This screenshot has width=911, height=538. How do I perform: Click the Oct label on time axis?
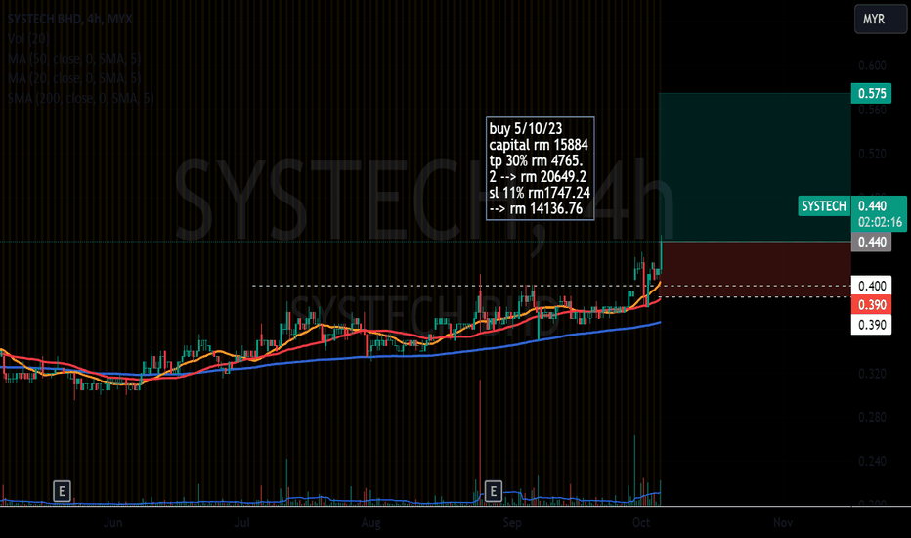pyautogui.click(x=641, y=522)
